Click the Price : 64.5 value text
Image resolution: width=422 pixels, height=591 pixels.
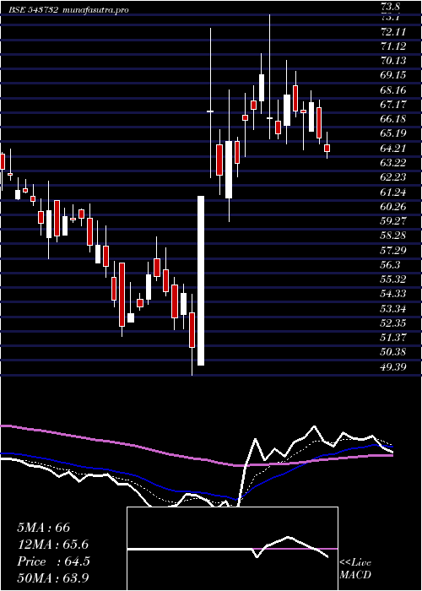coord(53,561)
